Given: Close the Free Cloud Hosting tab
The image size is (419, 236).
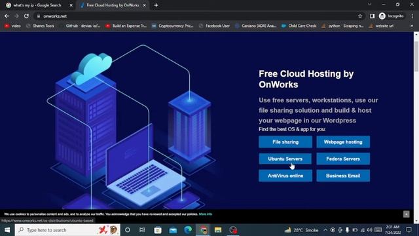Looking at the screenshot, I should tap(144, 5).
